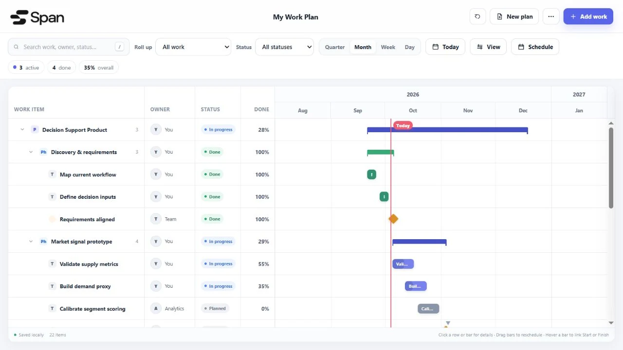
Task: Switch timeline to Week view
Action: pos(388,47)
